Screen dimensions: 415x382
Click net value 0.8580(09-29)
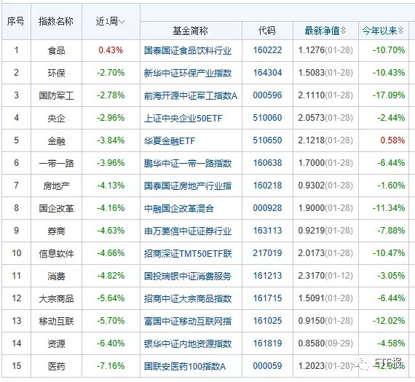click(x=325, y=343)
